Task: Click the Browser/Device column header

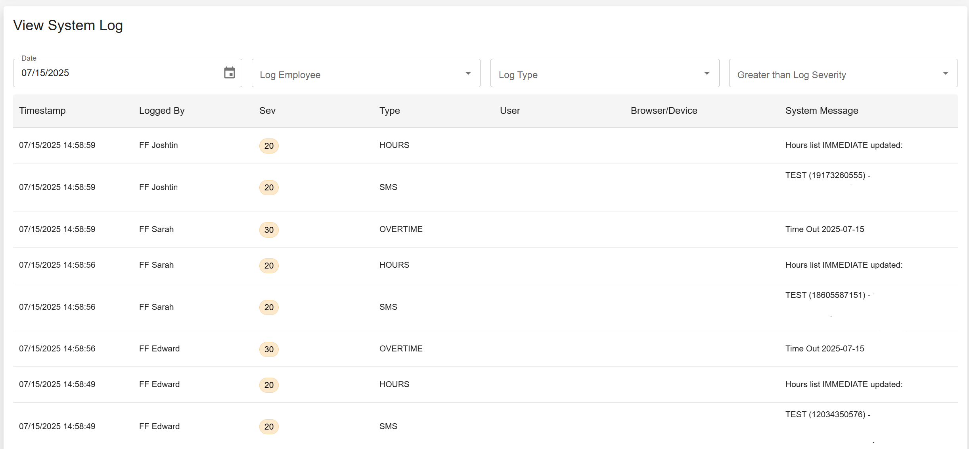Action: pyautogui.click(x=664, y=111)
